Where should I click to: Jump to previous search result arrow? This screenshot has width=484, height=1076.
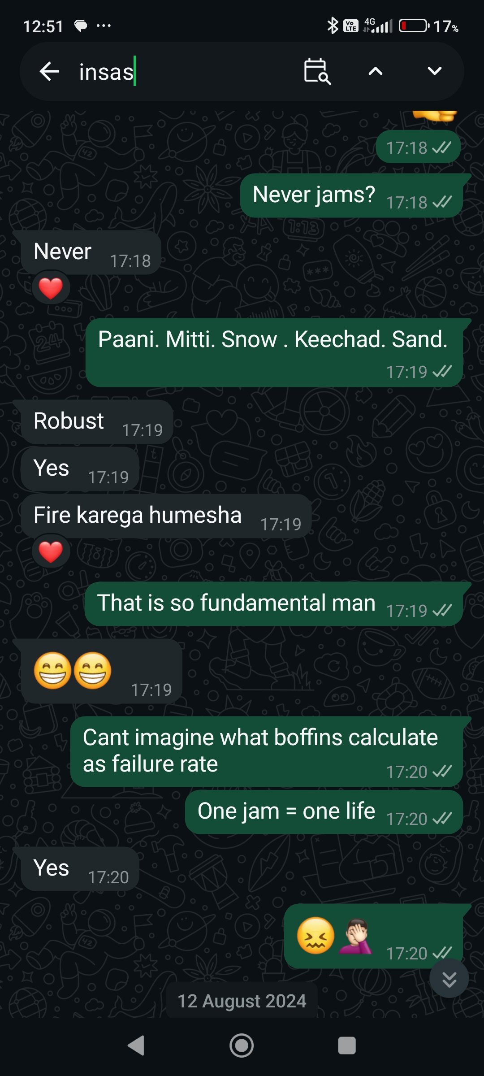376,71
